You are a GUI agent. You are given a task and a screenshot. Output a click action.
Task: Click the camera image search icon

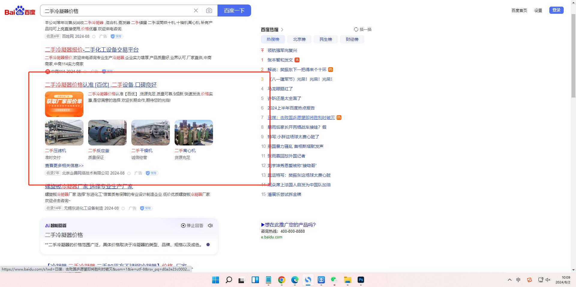(209, 11)
